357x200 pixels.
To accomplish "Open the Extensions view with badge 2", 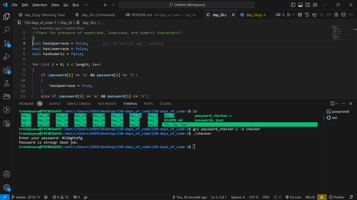I will tap(7, 70).
